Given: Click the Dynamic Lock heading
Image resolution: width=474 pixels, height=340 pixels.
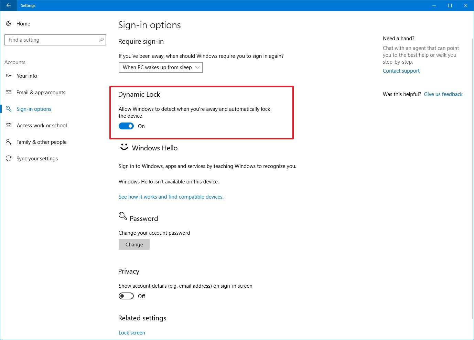Looking at the screenshot, I should point(139,94).
